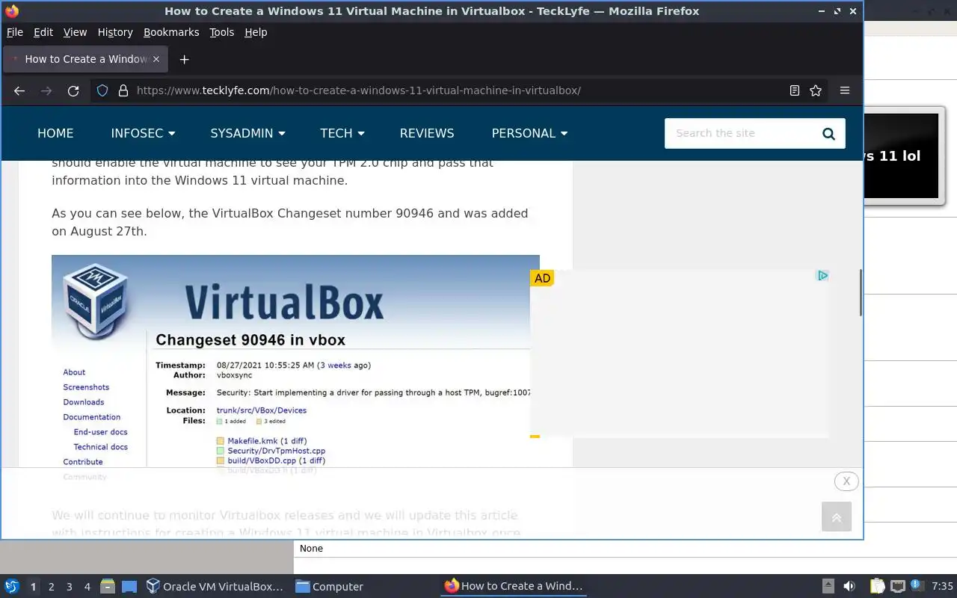Open the Firefox hamburger application menu

(x=845, y=90)
